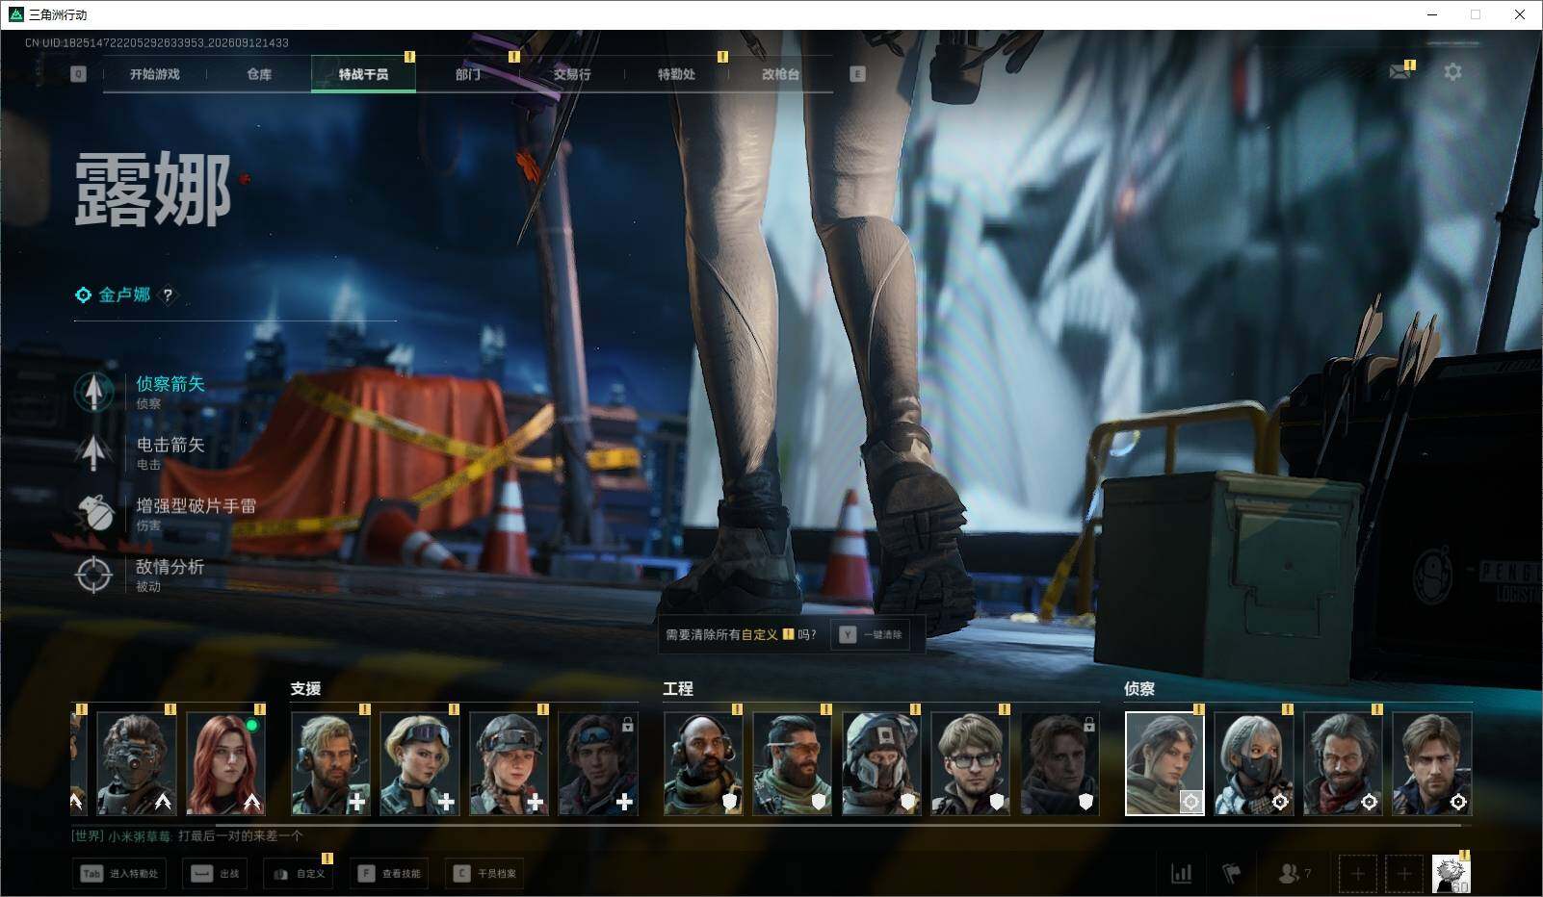This screenshot has width=1543, height=897.
Task: Select the bald bearded engineer with headset
Action: [x=703, y=764]
